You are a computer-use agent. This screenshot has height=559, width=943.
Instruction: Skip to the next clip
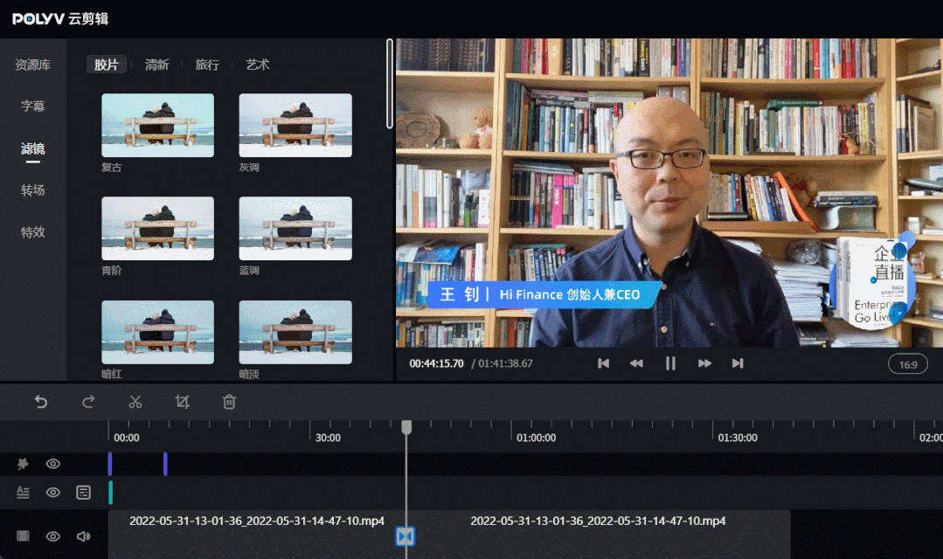738,363
